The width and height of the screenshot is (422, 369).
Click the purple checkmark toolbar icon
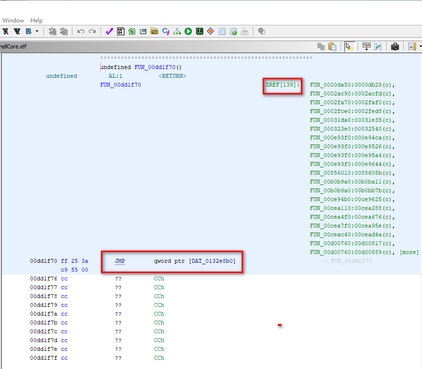pos(109,31)
